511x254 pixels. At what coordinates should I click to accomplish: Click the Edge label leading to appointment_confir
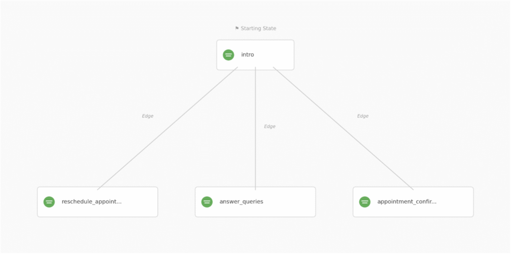pyautogui.click(x=363, y=116)
